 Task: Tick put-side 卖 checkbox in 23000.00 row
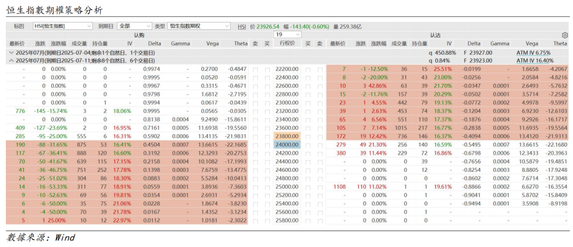[x=320, y=103]
